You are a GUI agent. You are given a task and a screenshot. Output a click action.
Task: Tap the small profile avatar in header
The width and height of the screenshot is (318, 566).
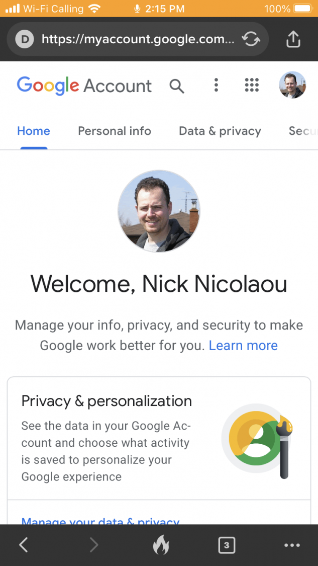pyautogui.click(x=292, y=85)
